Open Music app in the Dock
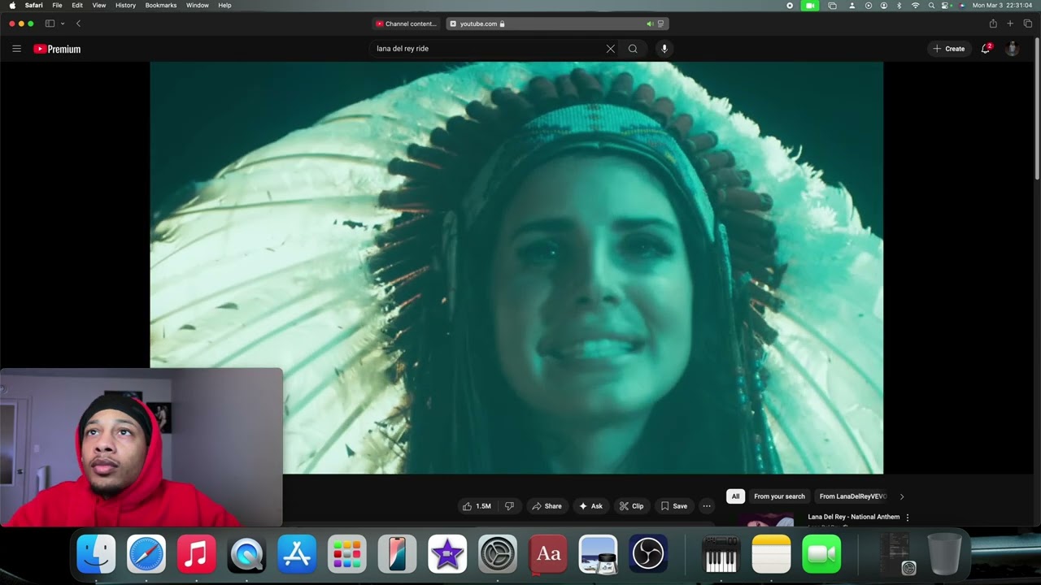This screenshot has height=585, width=1041. click(196, 554)
